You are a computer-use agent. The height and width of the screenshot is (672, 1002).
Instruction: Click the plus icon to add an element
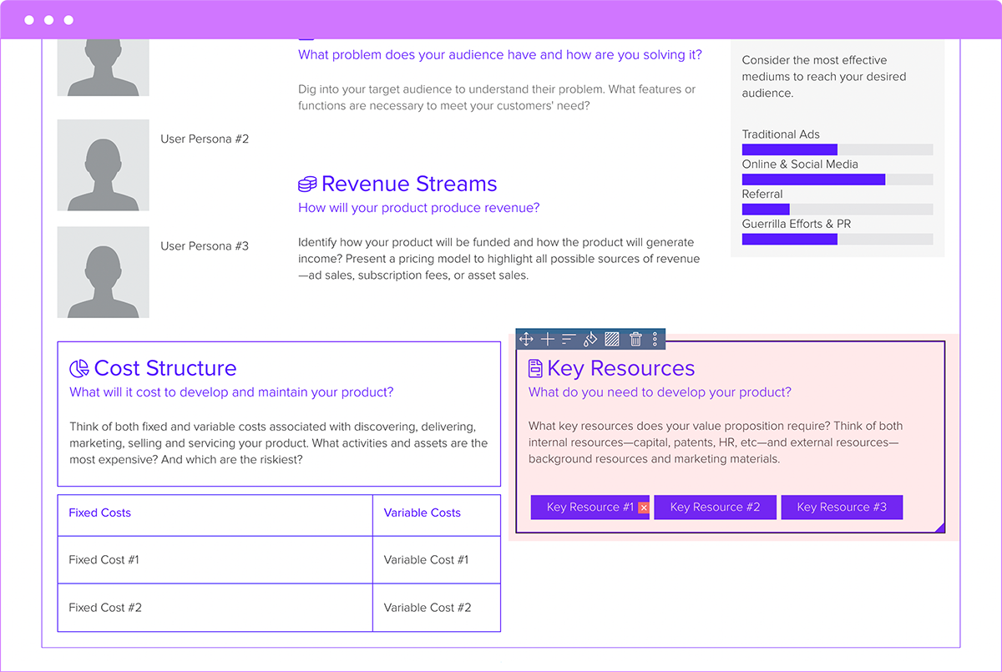tap(548, 339)
